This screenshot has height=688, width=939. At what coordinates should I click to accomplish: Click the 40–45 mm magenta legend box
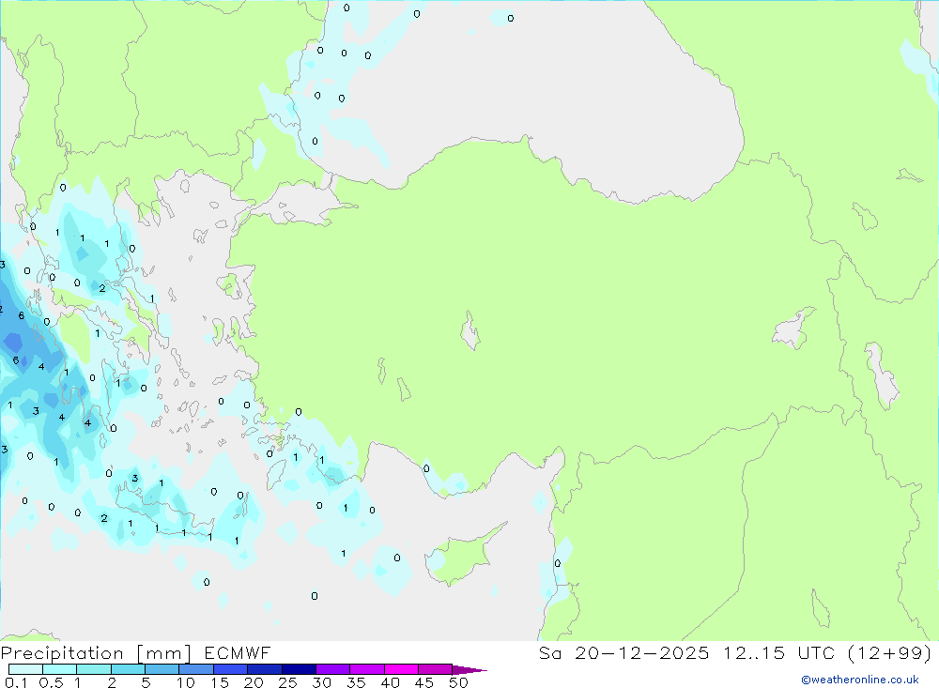pos(401,669)
